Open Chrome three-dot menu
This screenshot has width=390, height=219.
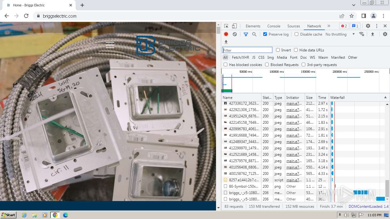click(x=383, y=16)
